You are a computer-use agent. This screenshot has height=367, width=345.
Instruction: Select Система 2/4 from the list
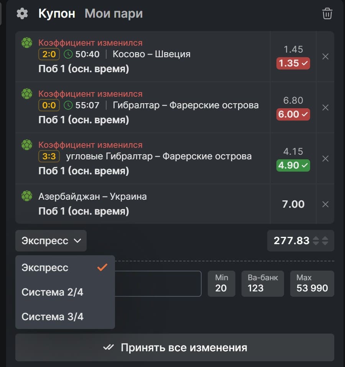pyautogui.click(x=53, y=292)
